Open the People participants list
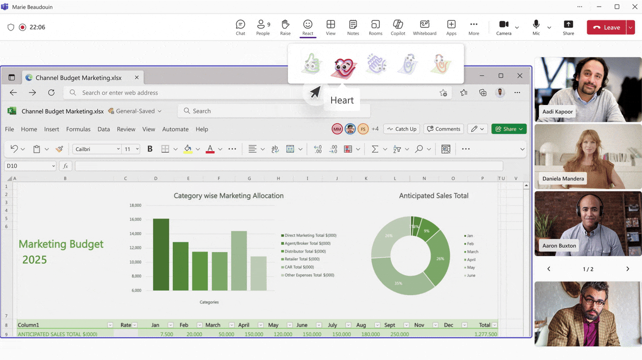The image size is (642, 360). [x=263, y=27]
